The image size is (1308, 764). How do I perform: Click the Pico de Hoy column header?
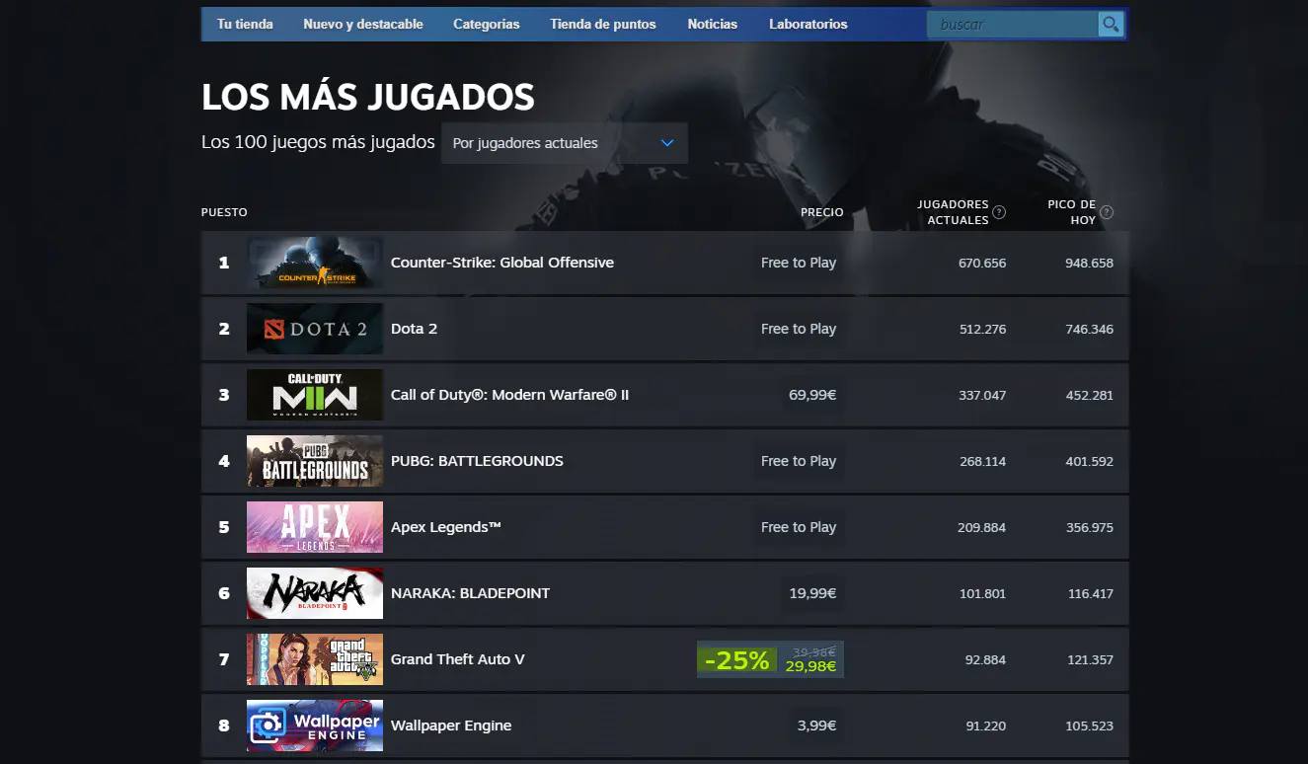[1071, 212]
